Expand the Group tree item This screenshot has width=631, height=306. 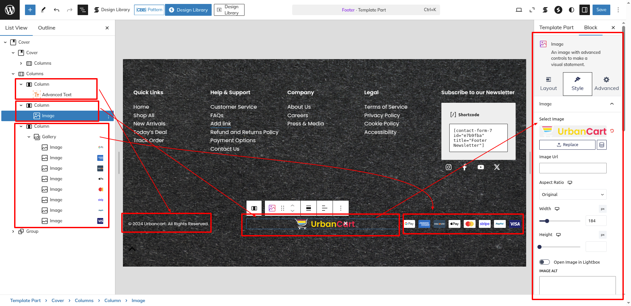click(13, 231)
